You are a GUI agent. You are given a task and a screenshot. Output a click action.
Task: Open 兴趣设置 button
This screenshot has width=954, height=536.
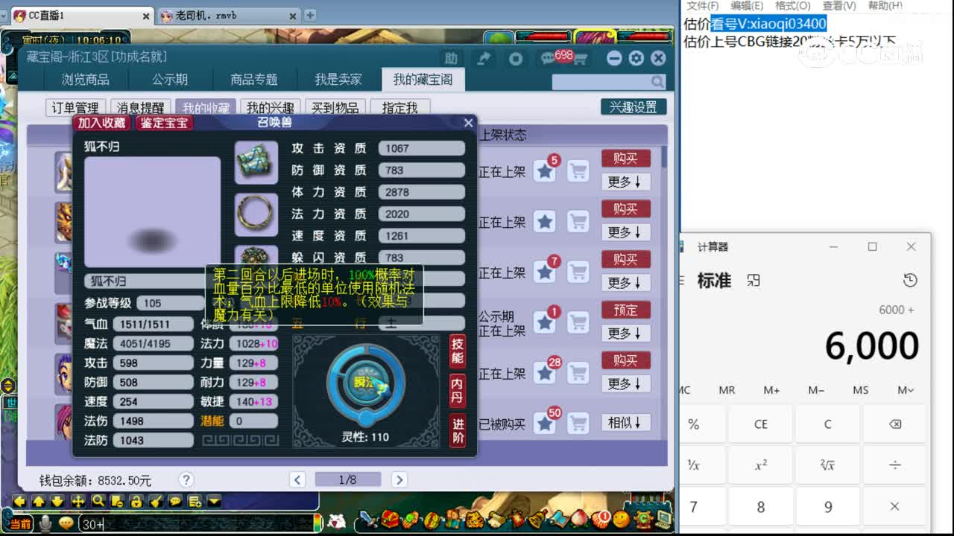[634, 107]
